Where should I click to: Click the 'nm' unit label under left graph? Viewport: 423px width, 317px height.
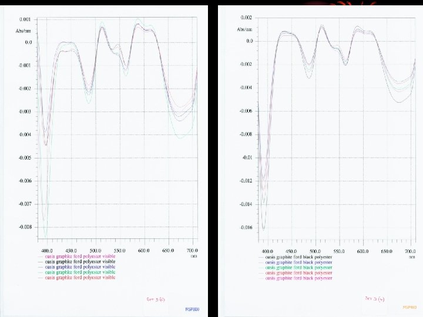(194, 256)
